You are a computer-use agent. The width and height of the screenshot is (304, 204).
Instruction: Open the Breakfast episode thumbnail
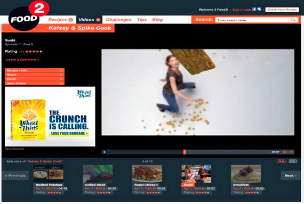click(x=246, y=174)
